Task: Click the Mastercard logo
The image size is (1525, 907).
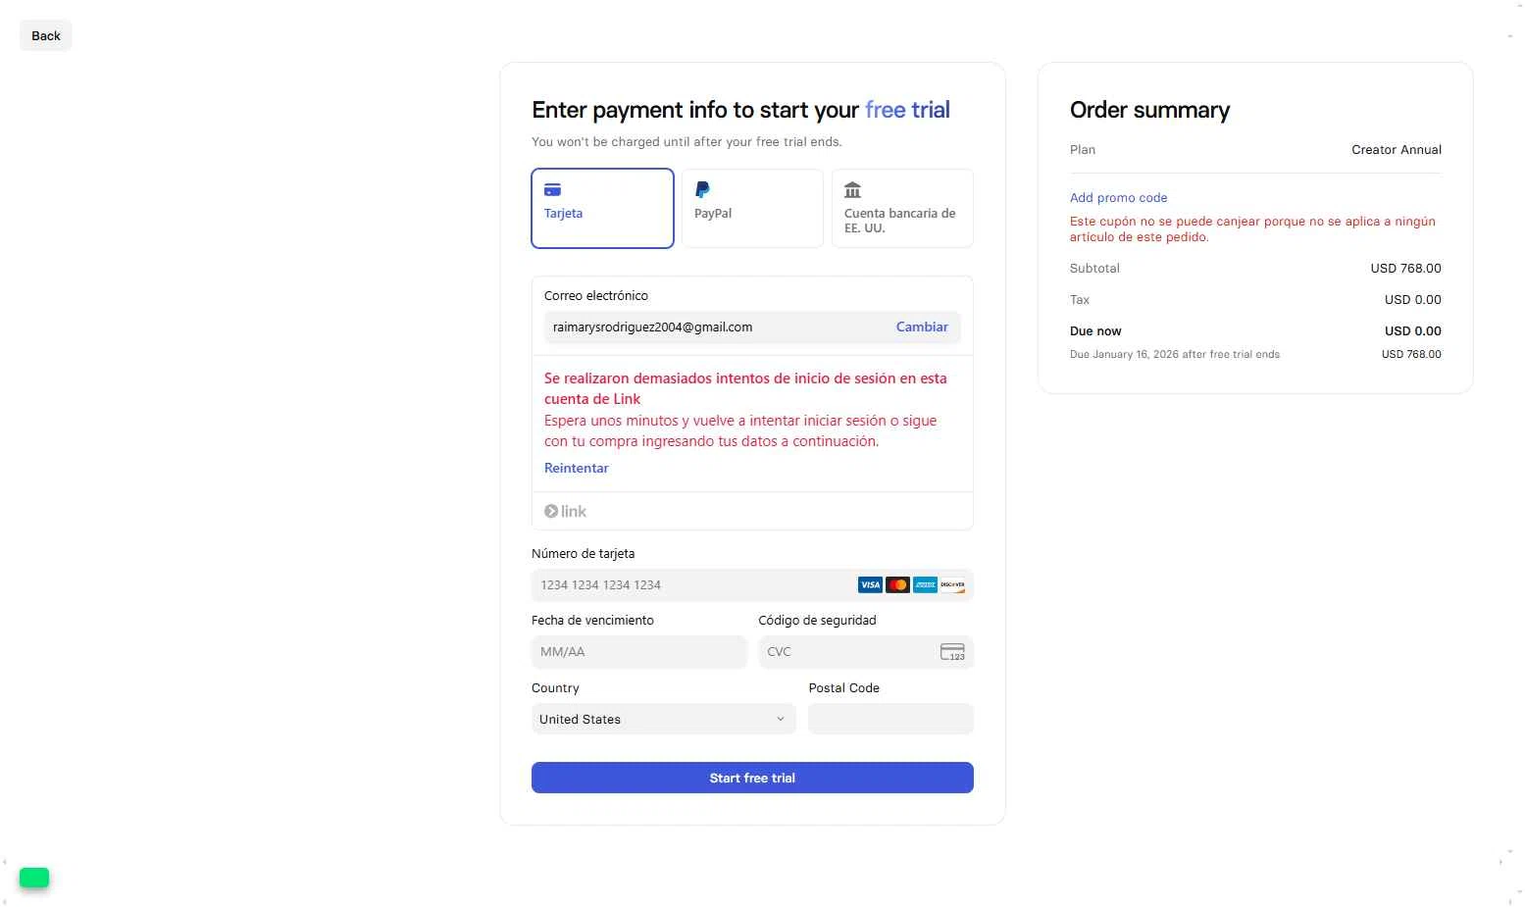Action: point(897,585)
